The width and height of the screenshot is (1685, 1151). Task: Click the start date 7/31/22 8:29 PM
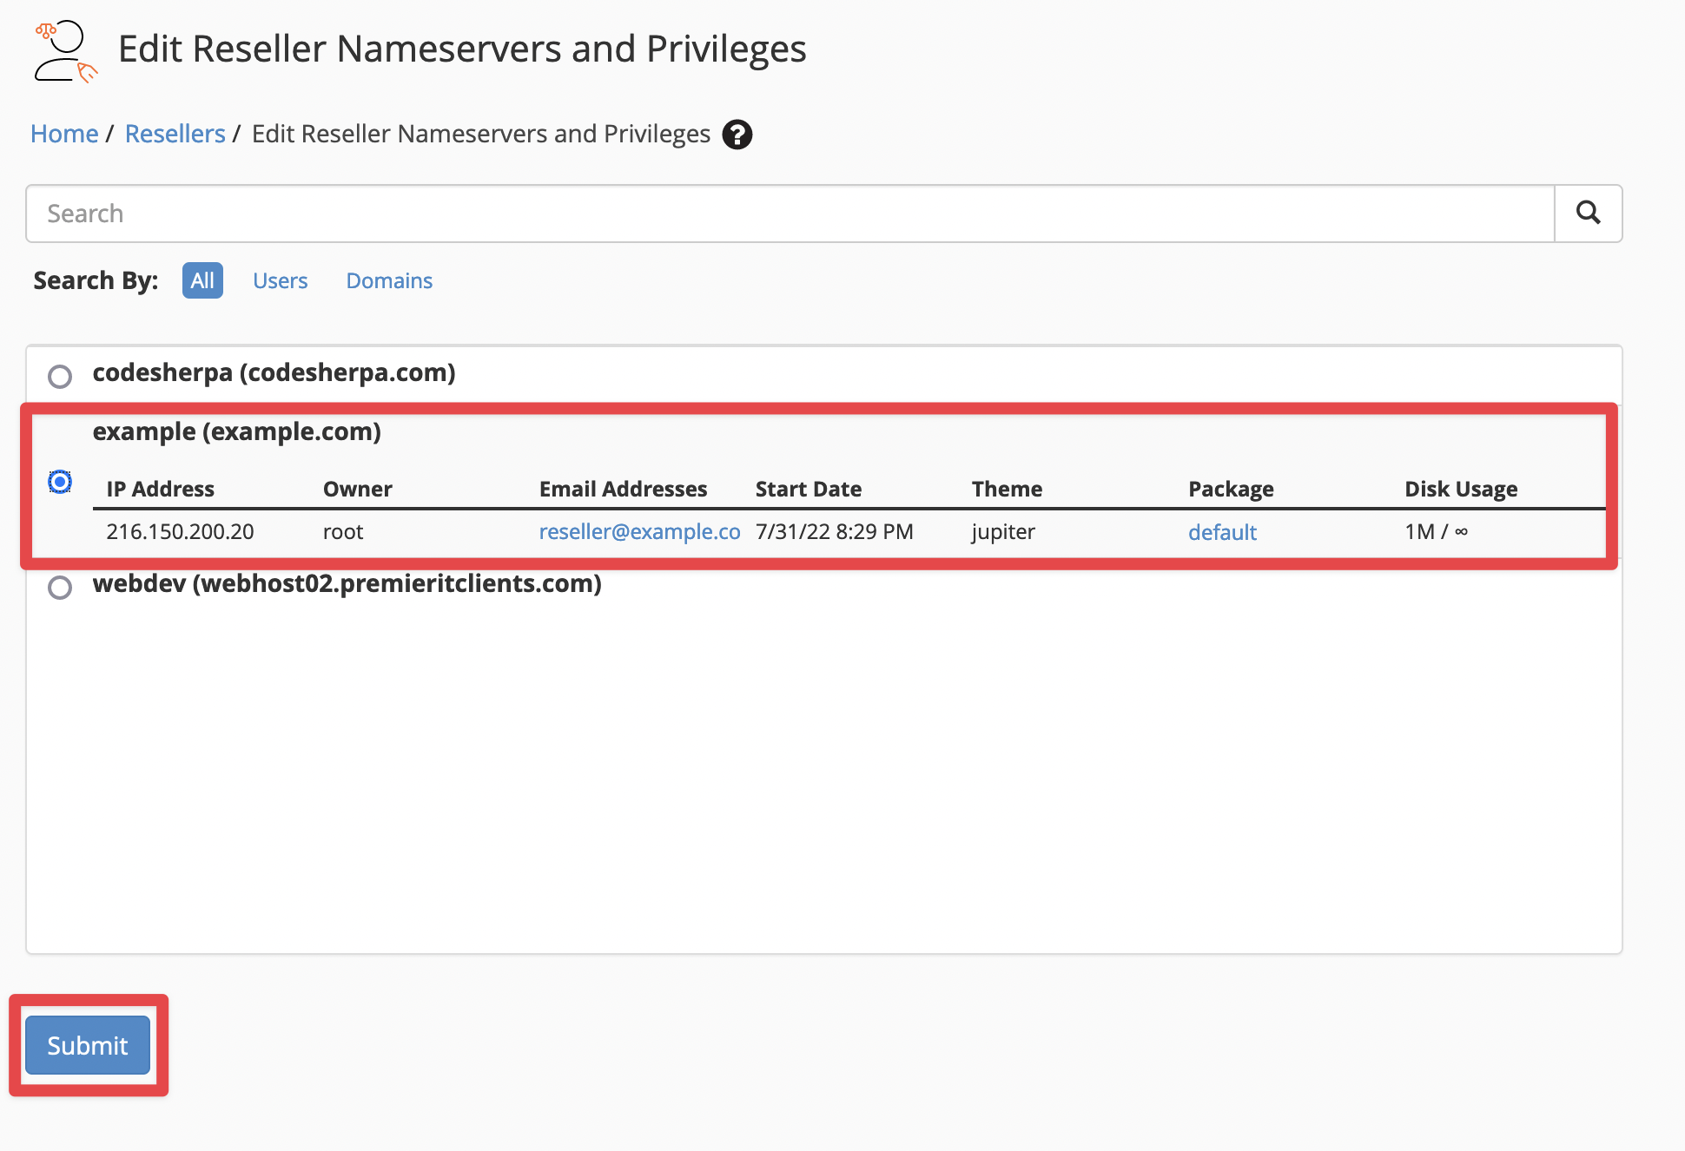click(835, 531)
